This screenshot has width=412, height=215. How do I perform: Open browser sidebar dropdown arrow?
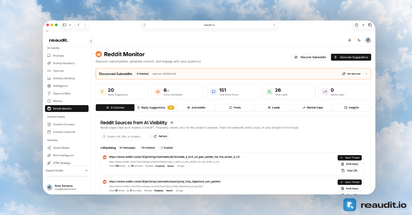click(70, 25)
